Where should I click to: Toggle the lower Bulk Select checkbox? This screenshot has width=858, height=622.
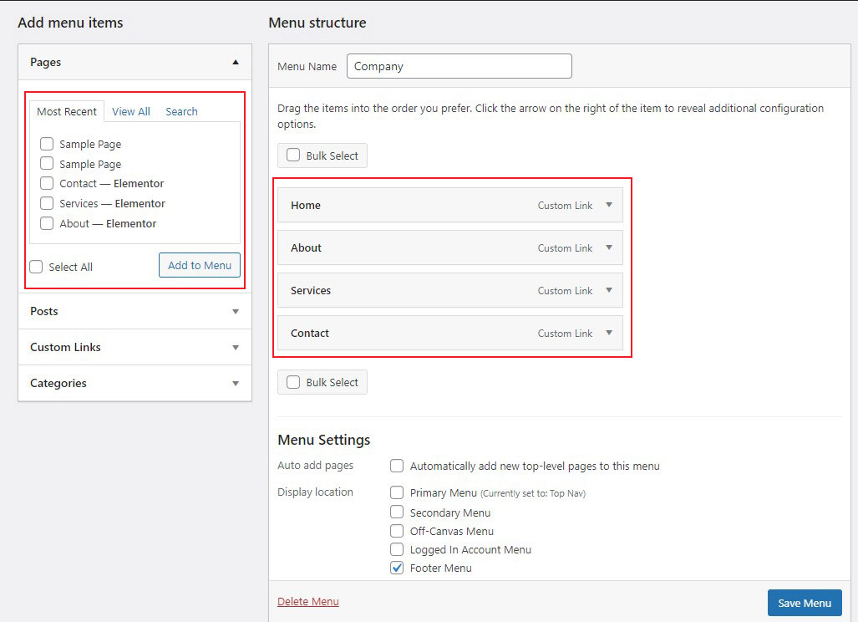pos(293,381)
